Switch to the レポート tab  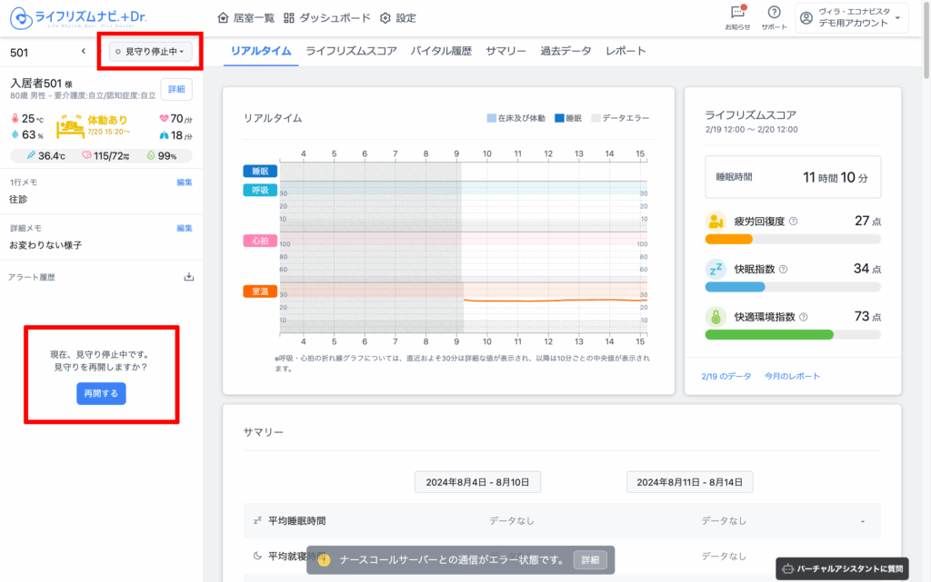pos(626,51)
